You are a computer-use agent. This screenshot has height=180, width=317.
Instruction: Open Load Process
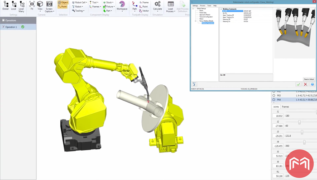[x=171, y=7]
